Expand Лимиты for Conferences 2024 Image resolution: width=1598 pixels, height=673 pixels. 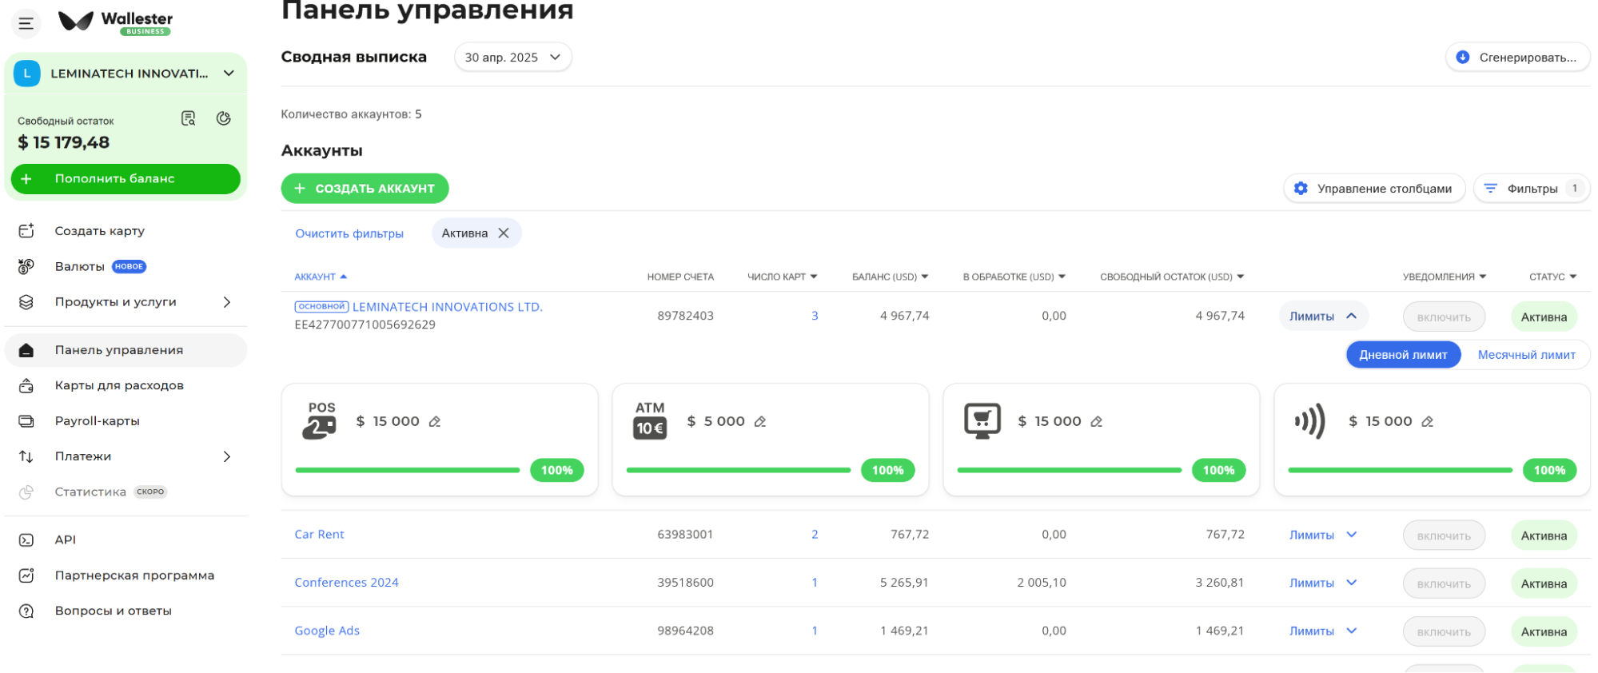1323,583
